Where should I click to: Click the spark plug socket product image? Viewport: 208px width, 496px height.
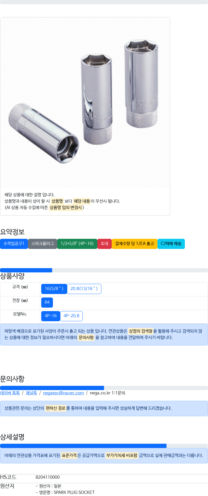click(x=85, y=102)
